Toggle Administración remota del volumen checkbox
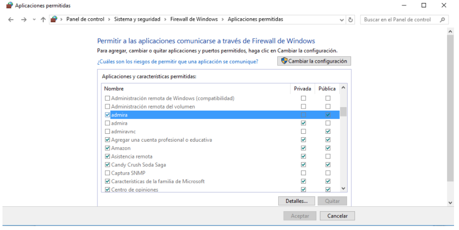Viewport: 459px width, 230px height. pos(107,107)
